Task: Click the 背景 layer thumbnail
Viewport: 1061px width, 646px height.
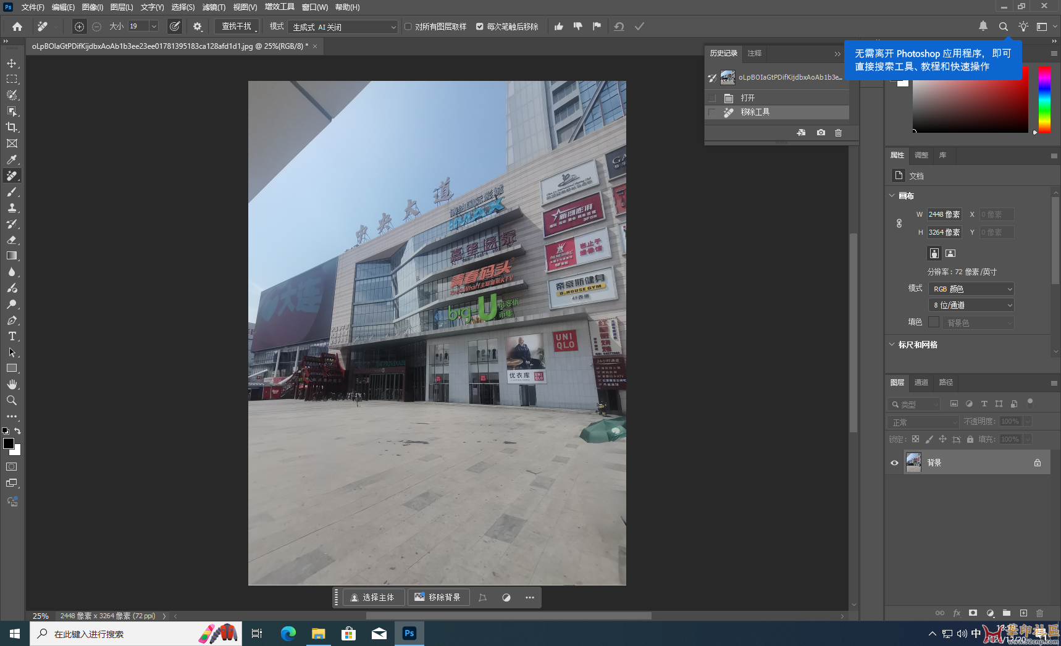Action: 914,463
